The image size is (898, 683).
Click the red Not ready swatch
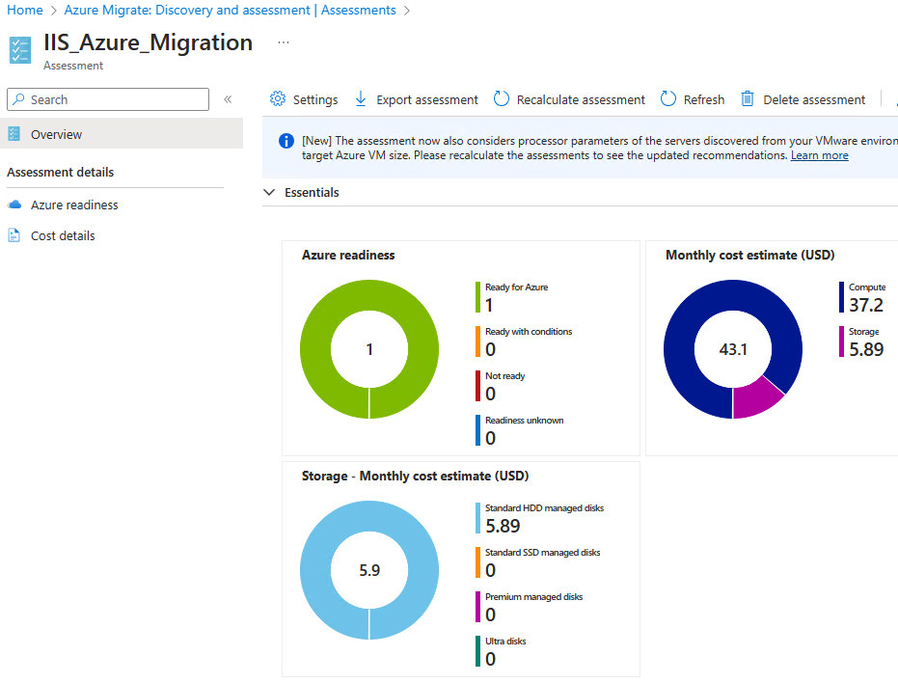477,386
